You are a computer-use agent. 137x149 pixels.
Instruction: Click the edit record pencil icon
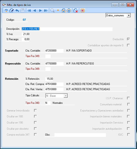tap(12, 11)
